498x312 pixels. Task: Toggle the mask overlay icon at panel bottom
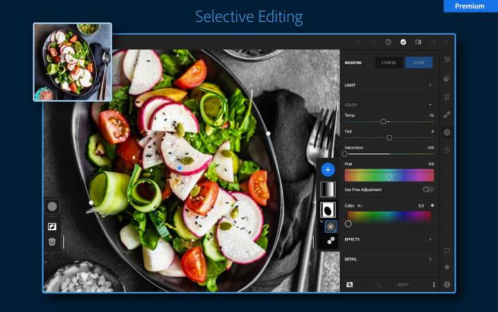coord(350,284)
